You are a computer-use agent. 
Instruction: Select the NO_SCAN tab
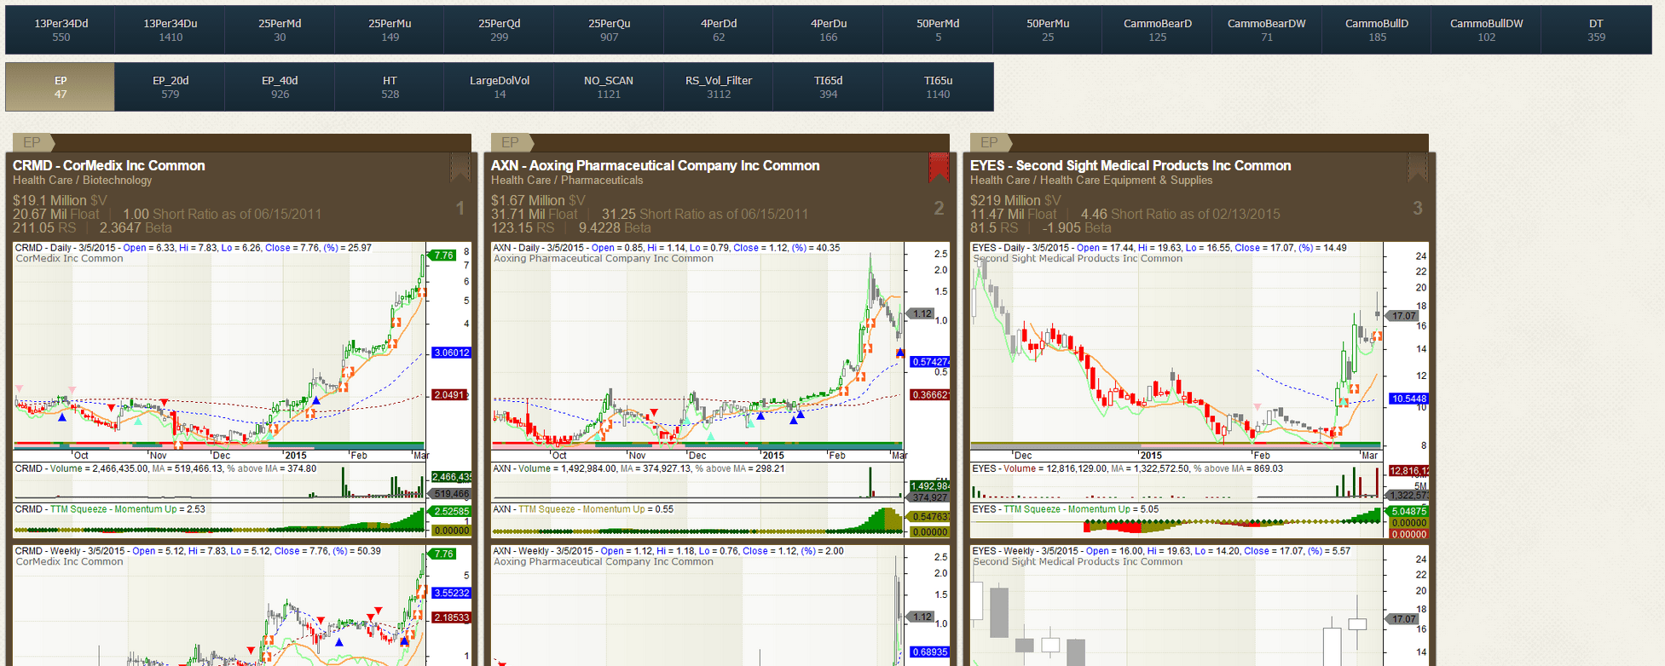point(609,87)
